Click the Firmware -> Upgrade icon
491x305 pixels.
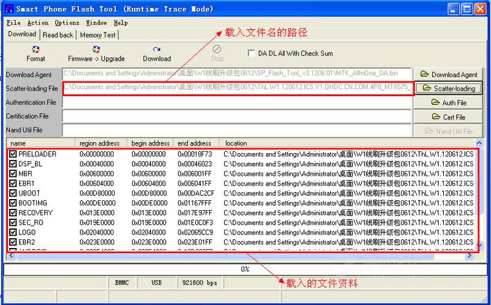tap(96, 50)
